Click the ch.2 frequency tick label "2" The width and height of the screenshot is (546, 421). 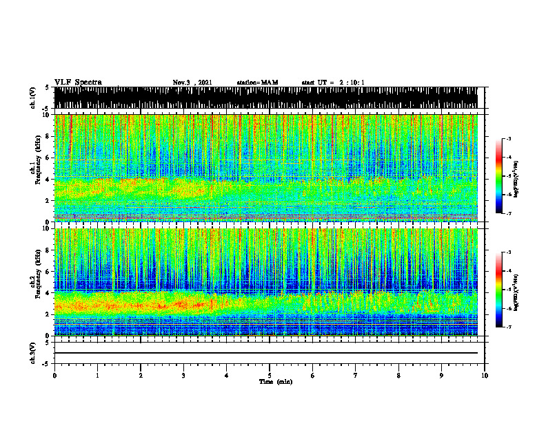(48, 314)
